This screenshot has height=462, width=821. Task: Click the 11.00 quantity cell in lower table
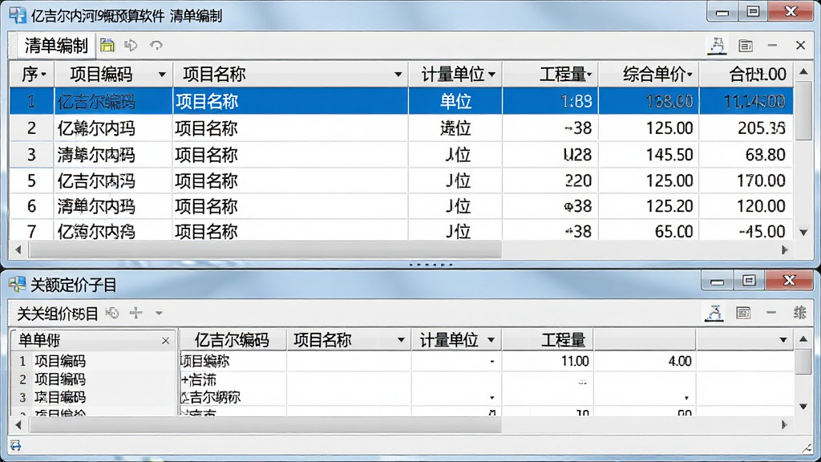pyautogui.click(x=548, y=361)
